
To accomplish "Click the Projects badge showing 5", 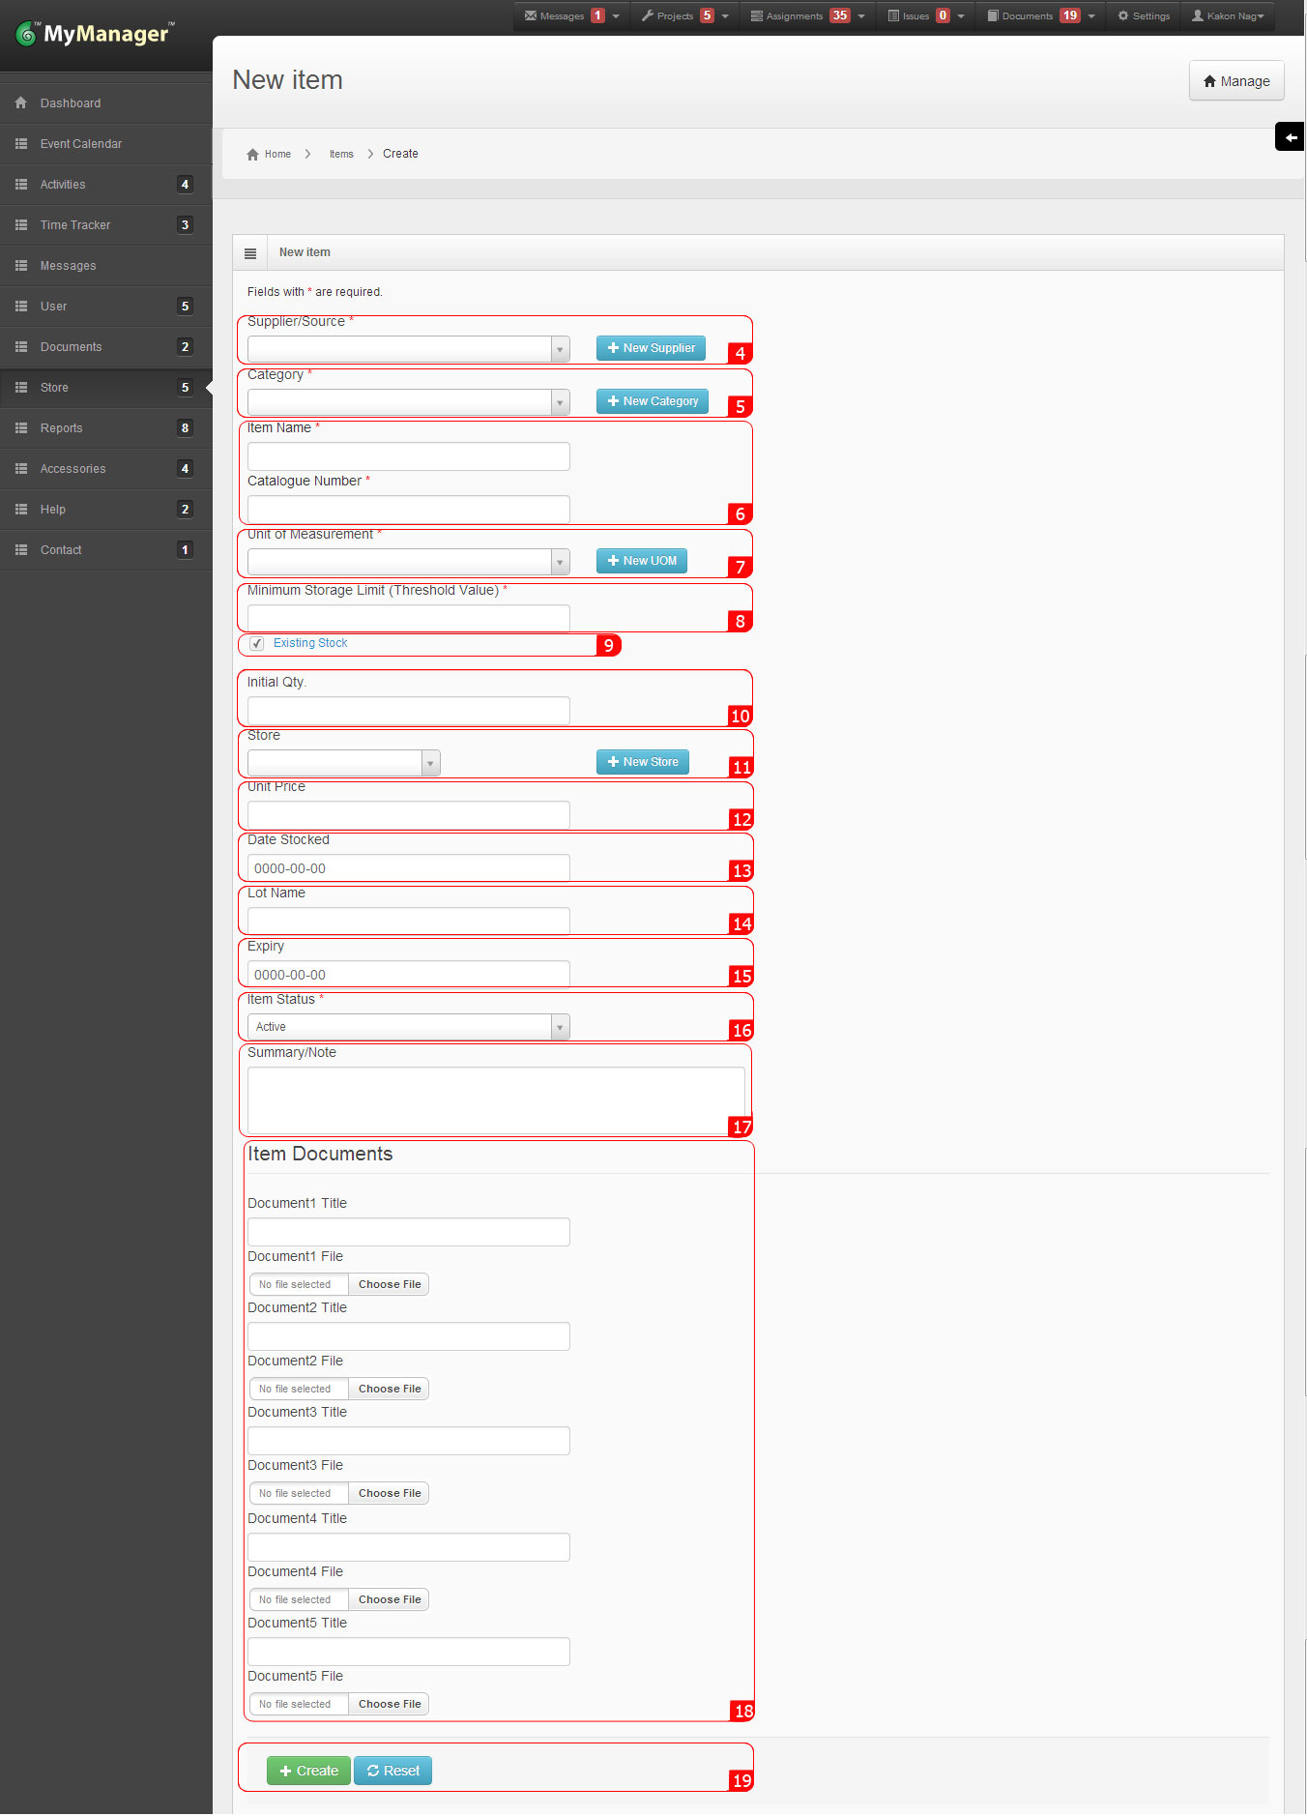I will click(x=707, y=15).
